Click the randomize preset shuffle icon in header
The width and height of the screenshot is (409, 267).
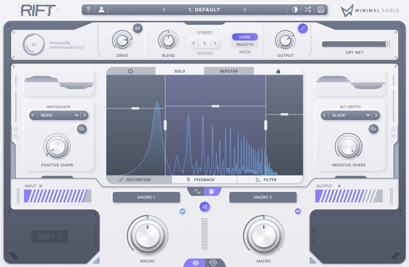(308, 9)
